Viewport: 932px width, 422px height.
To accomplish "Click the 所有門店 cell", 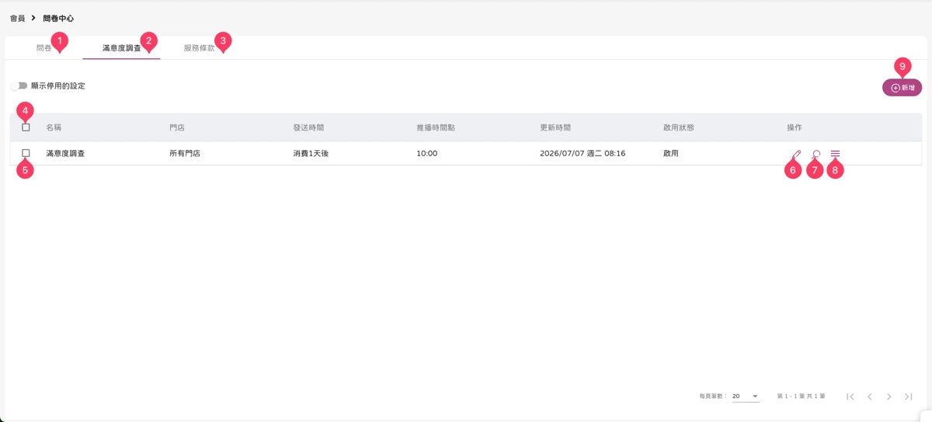I will pos(185,154).
